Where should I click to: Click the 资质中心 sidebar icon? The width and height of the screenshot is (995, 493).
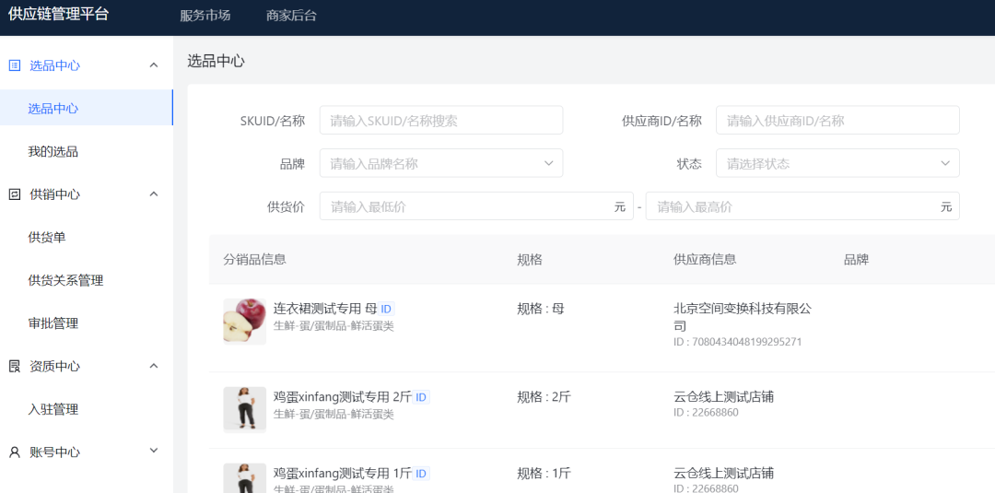coord(15,366)
